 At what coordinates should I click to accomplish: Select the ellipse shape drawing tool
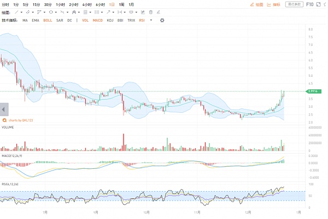point(51,11)
